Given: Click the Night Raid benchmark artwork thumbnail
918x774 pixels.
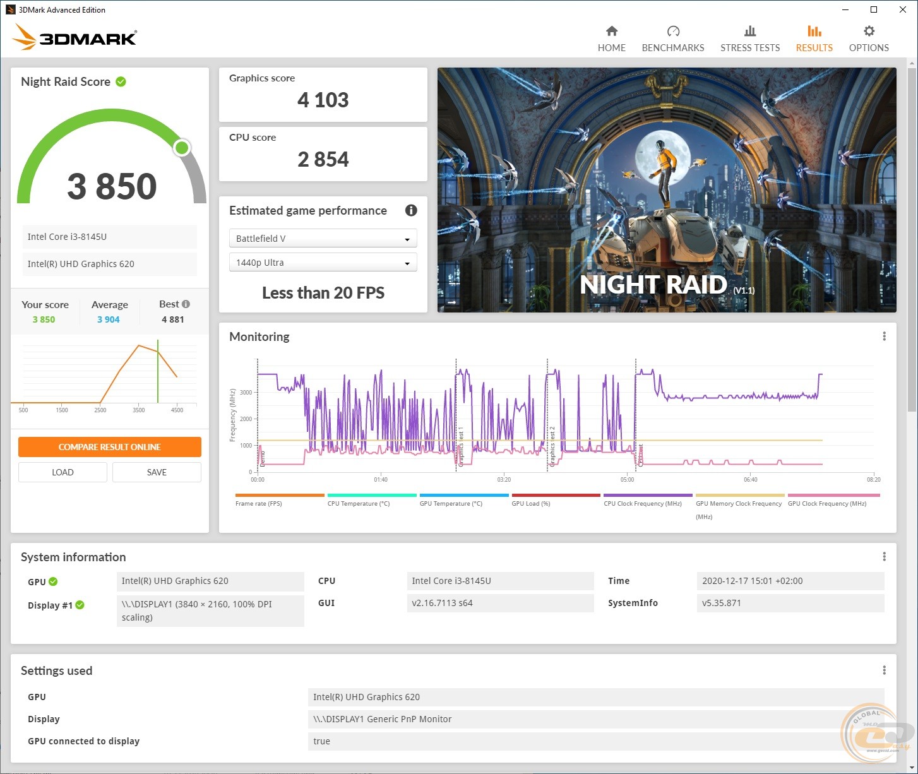Looking at the screenshot, I should click(666, 189).
